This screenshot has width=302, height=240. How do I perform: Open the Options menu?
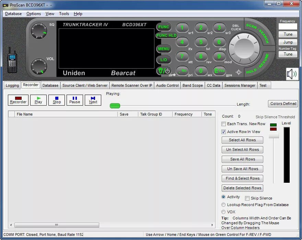[34, 14]
